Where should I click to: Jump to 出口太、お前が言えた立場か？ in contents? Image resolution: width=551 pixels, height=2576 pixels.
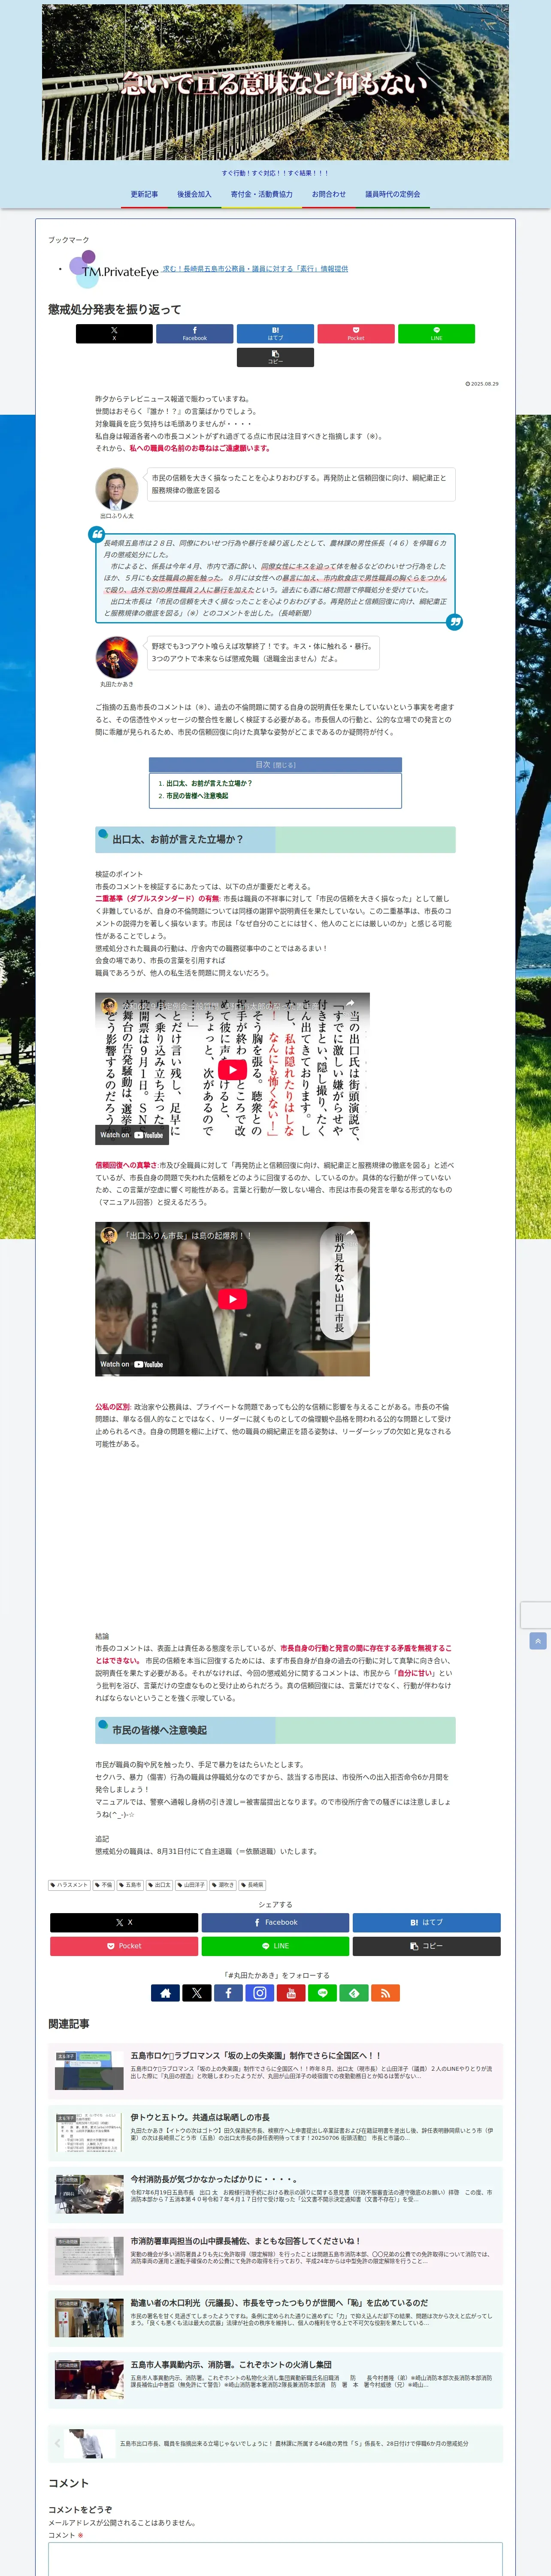[209, 783]
